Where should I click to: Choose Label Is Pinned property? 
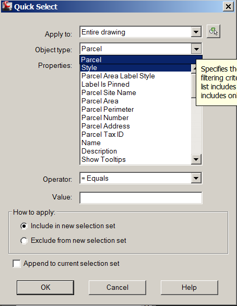tap(136, 84)
